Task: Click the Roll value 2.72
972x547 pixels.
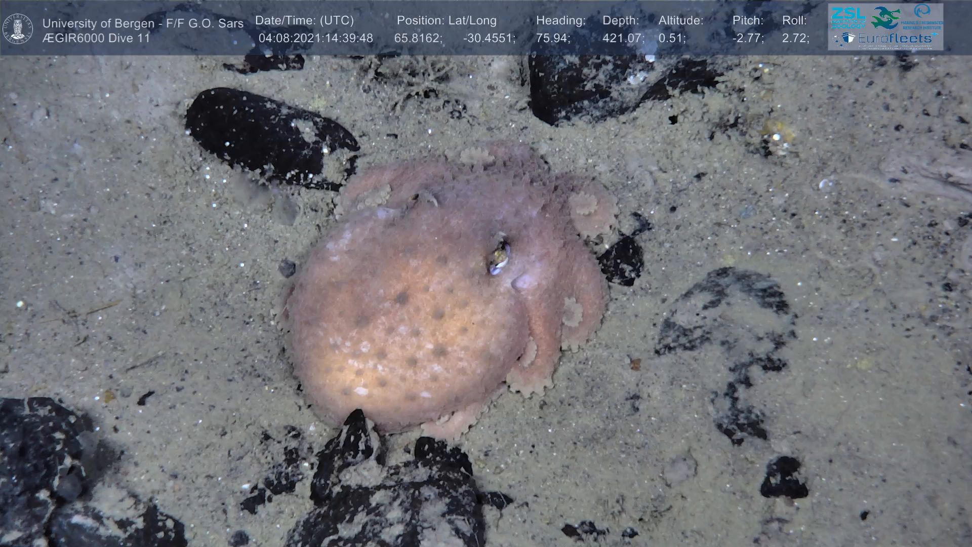Action: pos(795,38)
